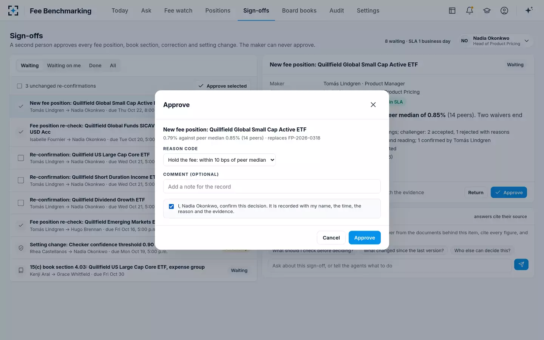Open the '15(c) book section 4.03' row

(133, 270)
